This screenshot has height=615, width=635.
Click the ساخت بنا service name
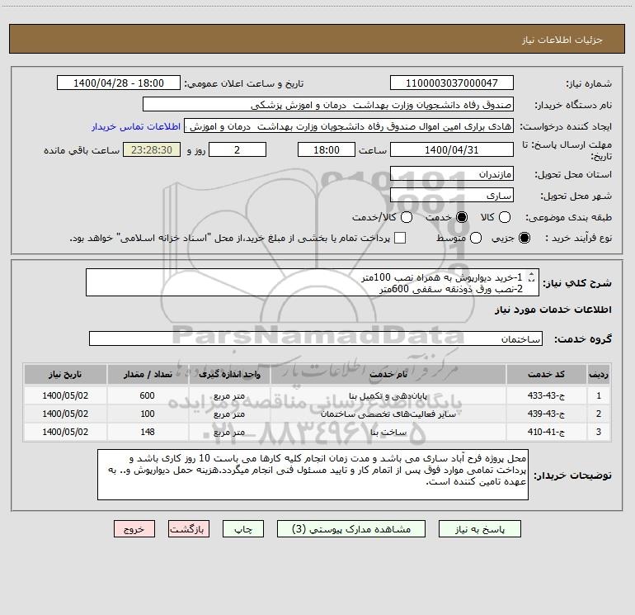click(388, 432)
